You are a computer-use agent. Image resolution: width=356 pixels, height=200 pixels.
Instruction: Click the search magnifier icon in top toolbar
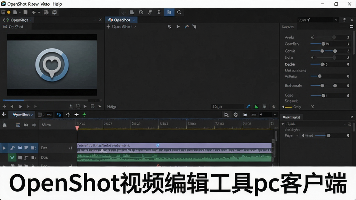(179, 12)
